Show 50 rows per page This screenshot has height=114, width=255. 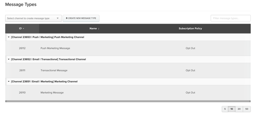247,109
